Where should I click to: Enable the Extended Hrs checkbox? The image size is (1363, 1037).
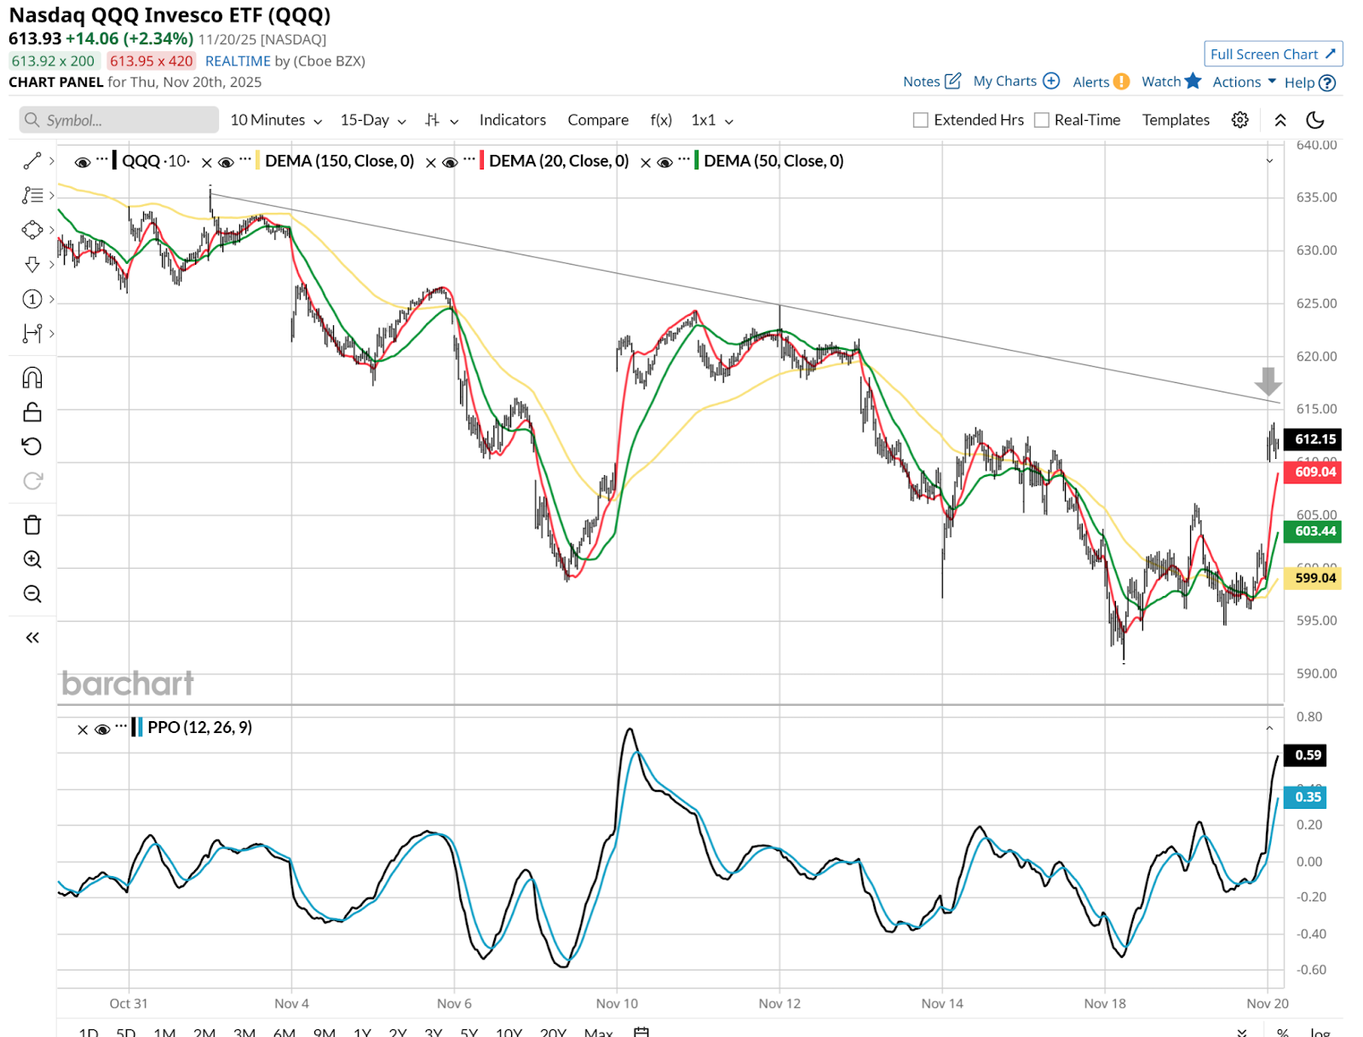click(920, 120)
